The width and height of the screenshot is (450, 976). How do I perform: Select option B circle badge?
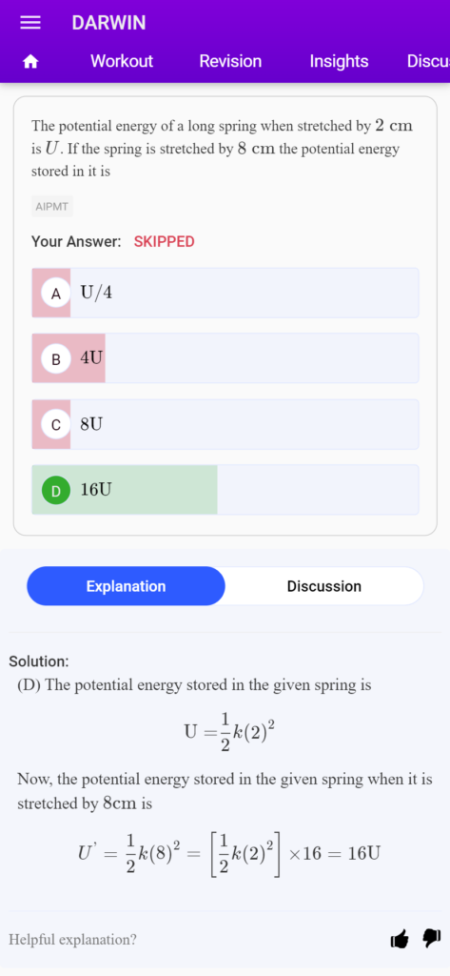coord(56,358)
